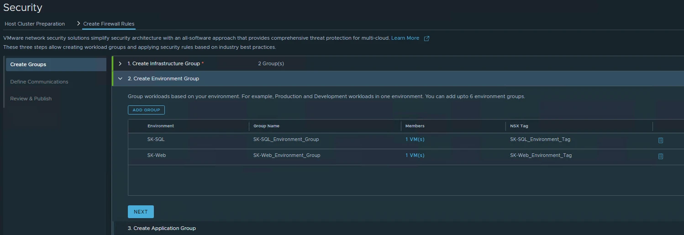Screen dimensions: 684x235
Task: Go to the Define Communications step
Action: (x=39, y=82)
